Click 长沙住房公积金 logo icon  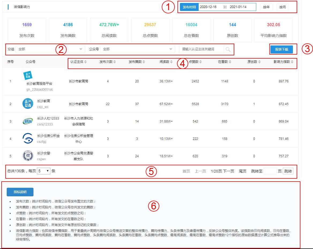[28, 139]
